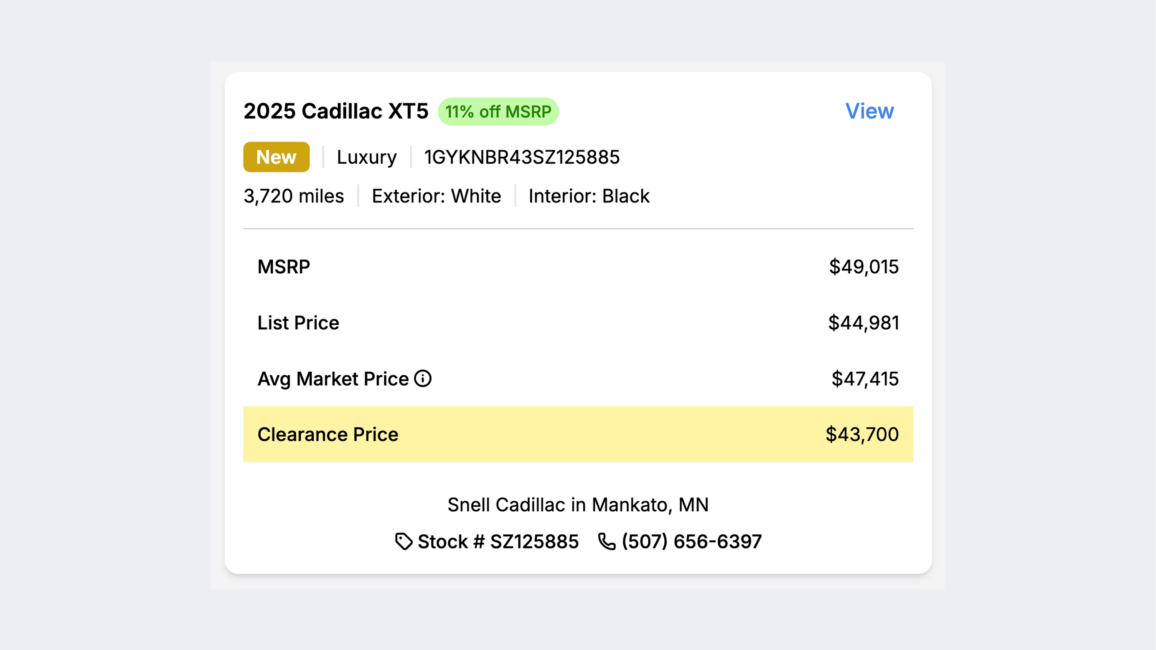Screen dimensions: 1156x650
Task: Click the stock number tag icon
Action: [404, 541]
